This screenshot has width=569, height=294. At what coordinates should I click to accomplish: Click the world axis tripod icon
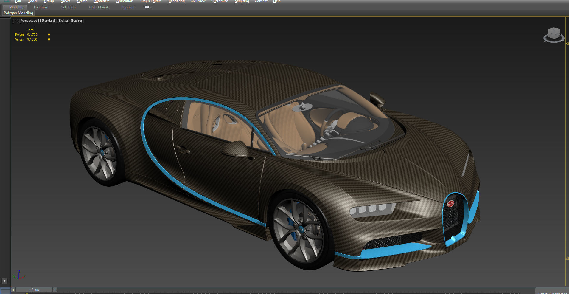point(19,275)
